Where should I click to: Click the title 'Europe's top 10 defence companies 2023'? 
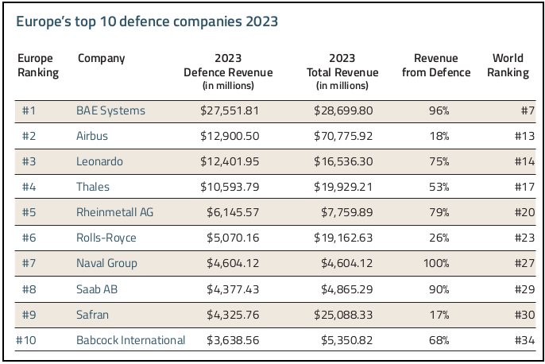tap(147, 22)
